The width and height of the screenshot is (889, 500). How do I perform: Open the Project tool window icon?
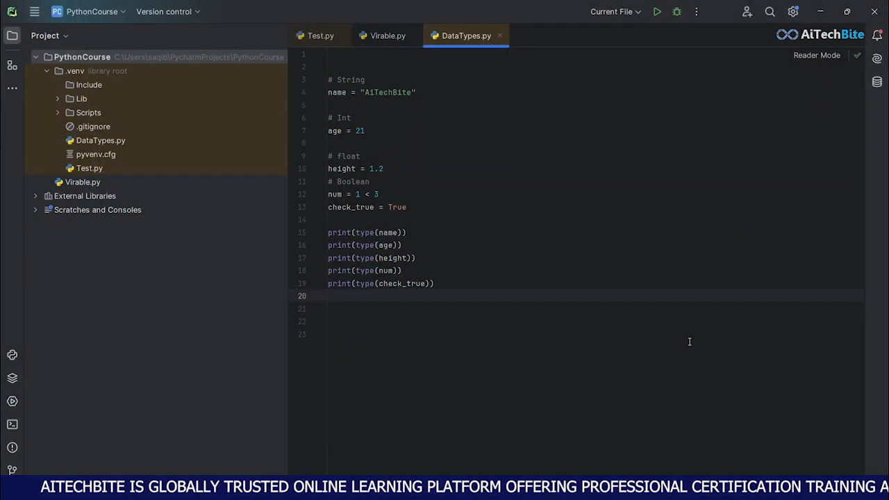tap(13, 35)
